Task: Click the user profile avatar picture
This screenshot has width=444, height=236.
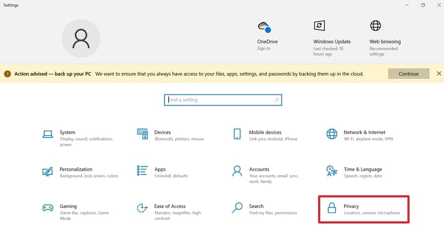Action: point(81,39)
